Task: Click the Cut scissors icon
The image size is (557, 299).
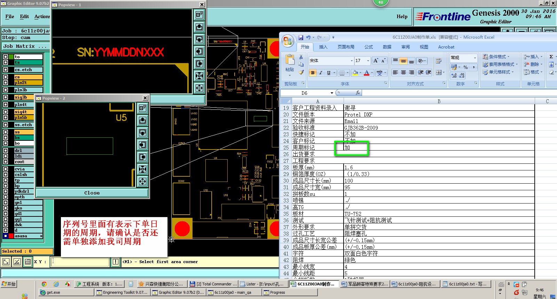Action: coord(301,57)
